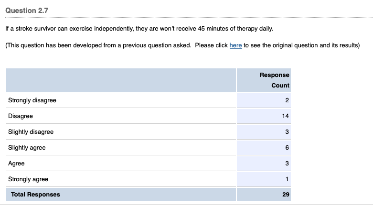Click the count 14 for Disagree

(x=286, y=116)
